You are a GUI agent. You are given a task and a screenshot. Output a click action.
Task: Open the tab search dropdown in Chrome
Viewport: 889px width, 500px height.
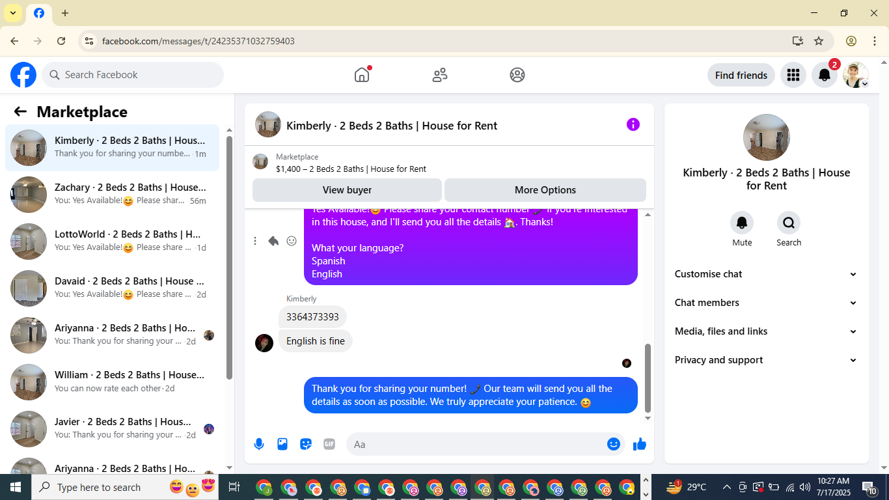tap(12, 13)
